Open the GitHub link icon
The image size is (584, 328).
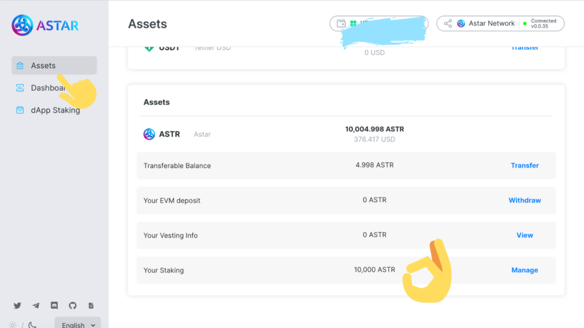pyautogui.click(x=72, y=306)
